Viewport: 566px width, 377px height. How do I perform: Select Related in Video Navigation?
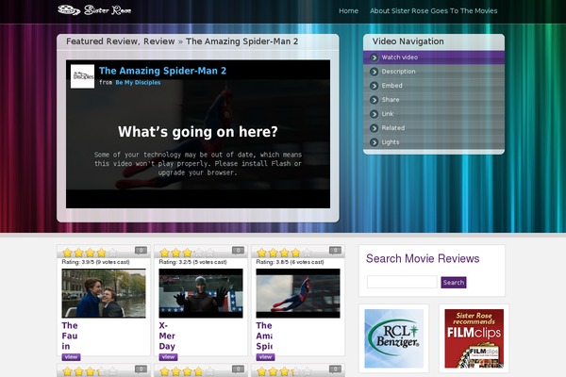coord(434,128)
